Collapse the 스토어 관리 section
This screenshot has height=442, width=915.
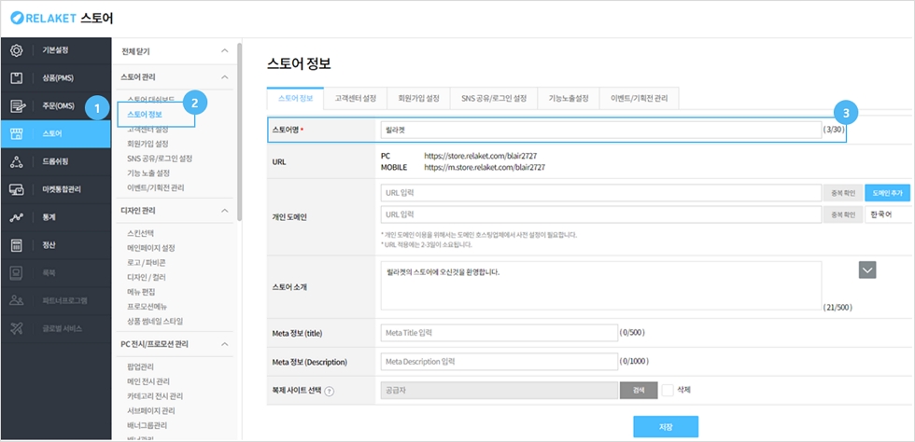[223, 77]
